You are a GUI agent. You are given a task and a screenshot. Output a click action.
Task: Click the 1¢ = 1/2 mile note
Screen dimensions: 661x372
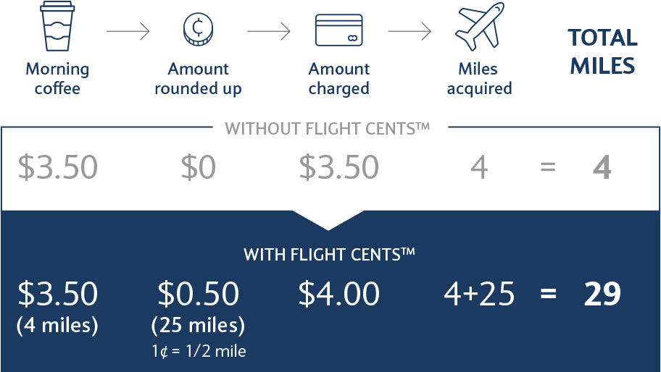coord(199,351)
